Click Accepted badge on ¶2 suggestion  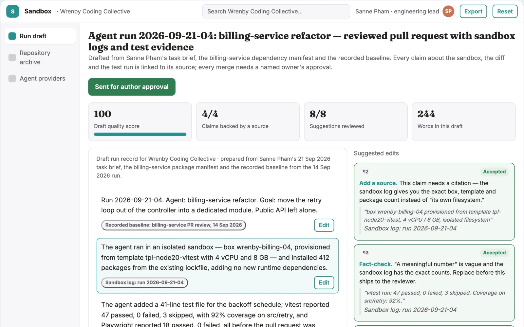(x=494, y=172)
